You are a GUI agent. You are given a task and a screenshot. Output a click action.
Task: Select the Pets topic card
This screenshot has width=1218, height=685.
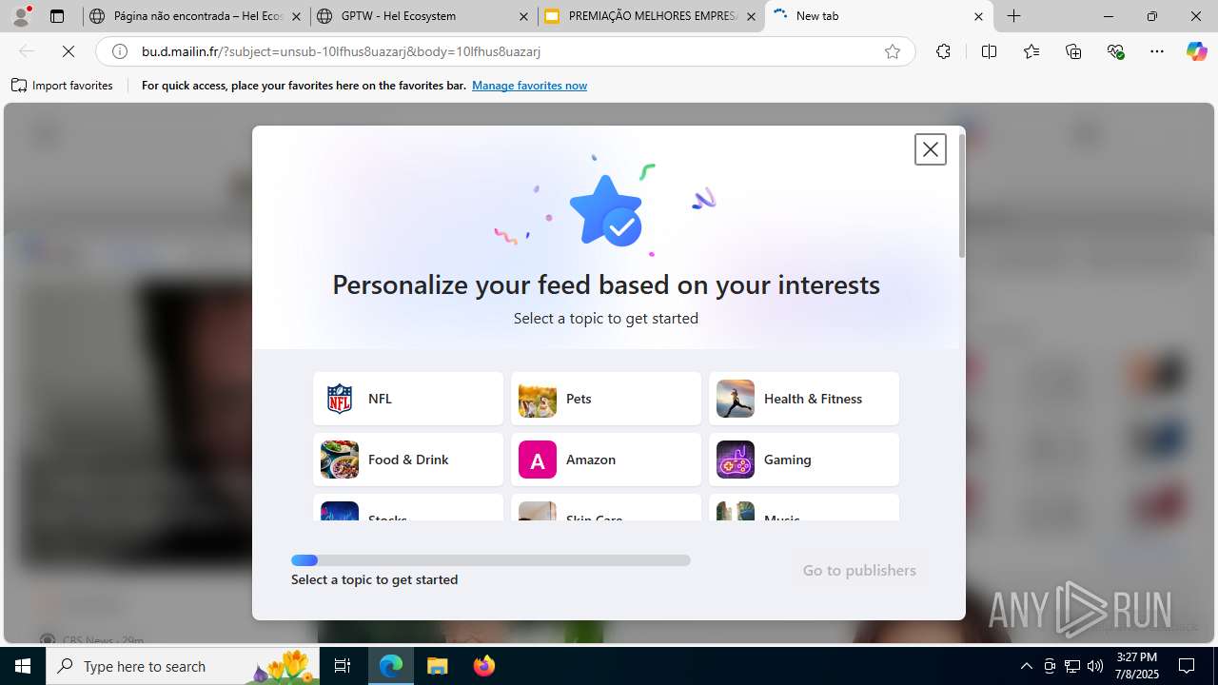(606, 399)
